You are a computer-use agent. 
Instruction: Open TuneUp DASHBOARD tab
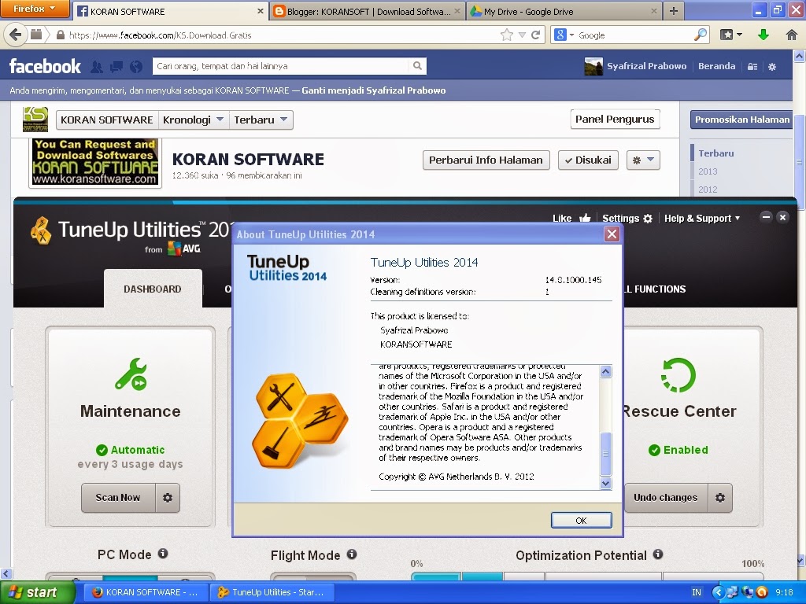point(153,289)
